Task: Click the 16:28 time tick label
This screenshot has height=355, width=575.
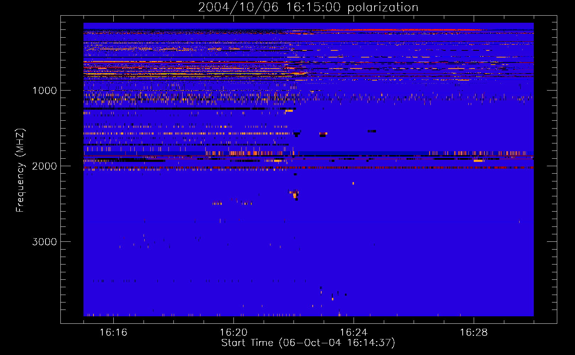Action: click(474, 332)
